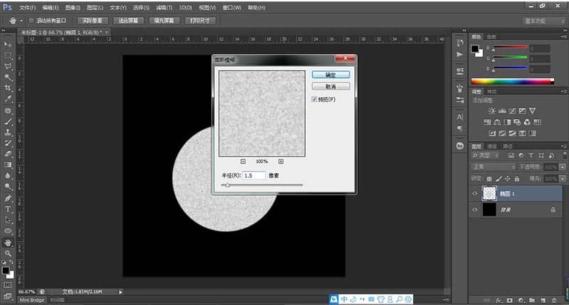Hide the 椭圆 1 layer

475,192
